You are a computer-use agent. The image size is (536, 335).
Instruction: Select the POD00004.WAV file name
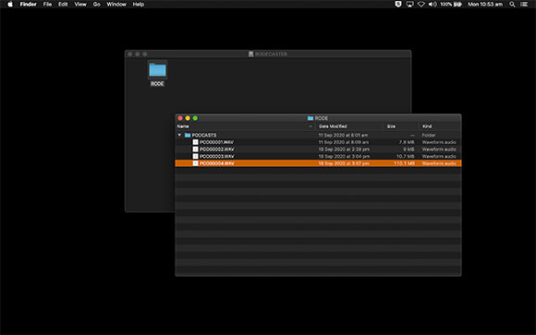click(217, 163)
